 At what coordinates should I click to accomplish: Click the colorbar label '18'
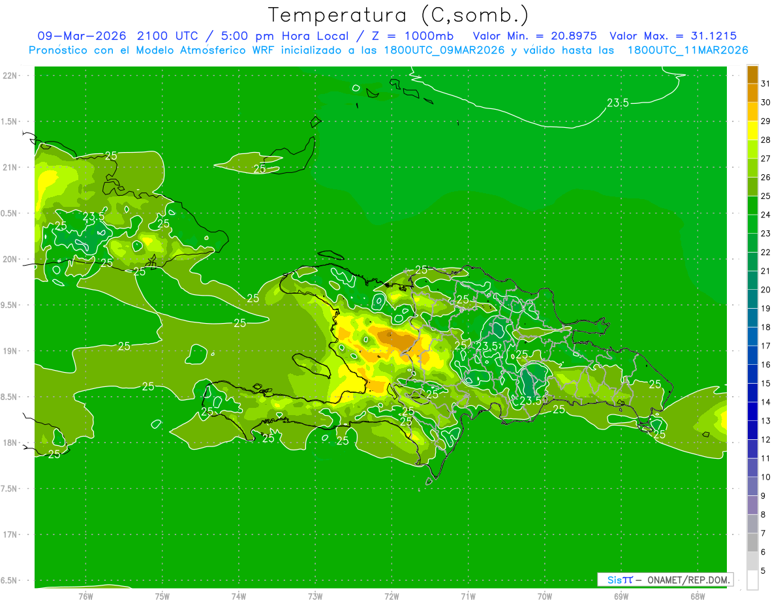point(765,327)
